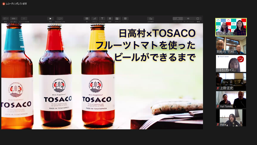Open the Shape insert icon
Viewport: 257px width, 145px height.
pyautogui.click(x=110, y=19)
